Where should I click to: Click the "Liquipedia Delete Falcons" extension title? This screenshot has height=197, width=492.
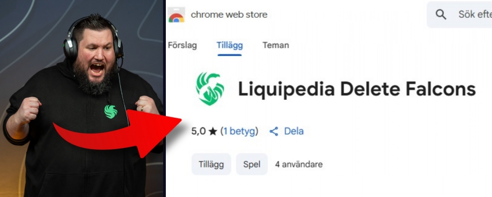pyautogui.click(x=357, y=89)
